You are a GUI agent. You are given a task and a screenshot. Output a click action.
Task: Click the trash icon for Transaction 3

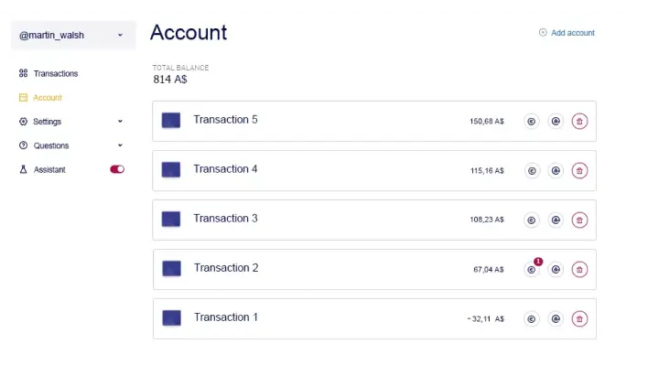click(x=579, y=220)
